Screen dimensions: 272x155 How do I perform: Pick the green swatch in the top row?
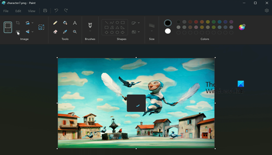(x=214, y=22)
